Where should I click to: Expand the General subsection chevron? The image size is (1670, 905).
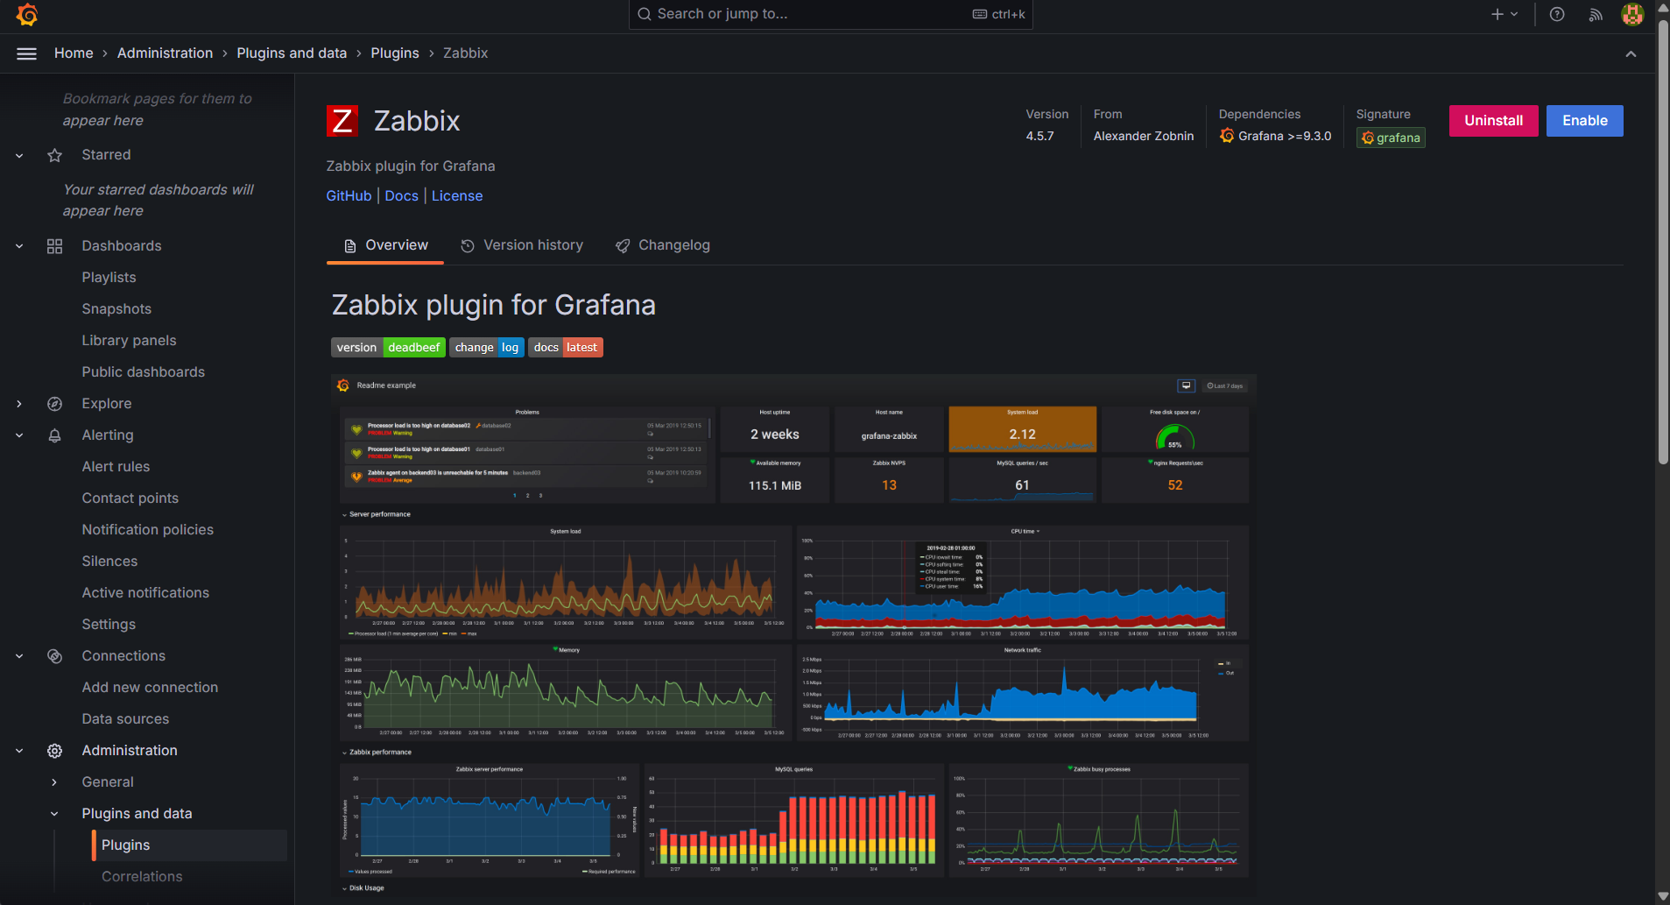[x=54, y=782]
